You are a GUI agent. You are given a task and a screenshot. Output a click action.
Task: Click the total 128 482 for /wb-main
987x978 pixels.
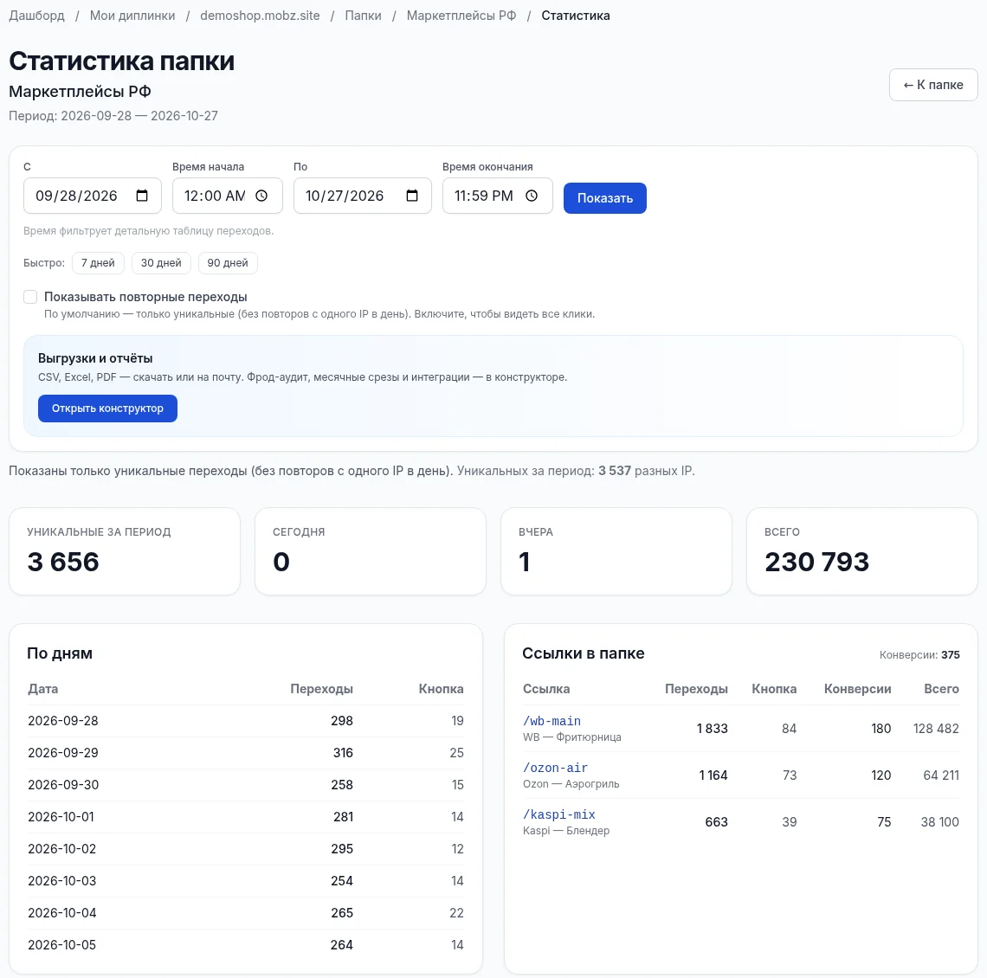point(936,729)
